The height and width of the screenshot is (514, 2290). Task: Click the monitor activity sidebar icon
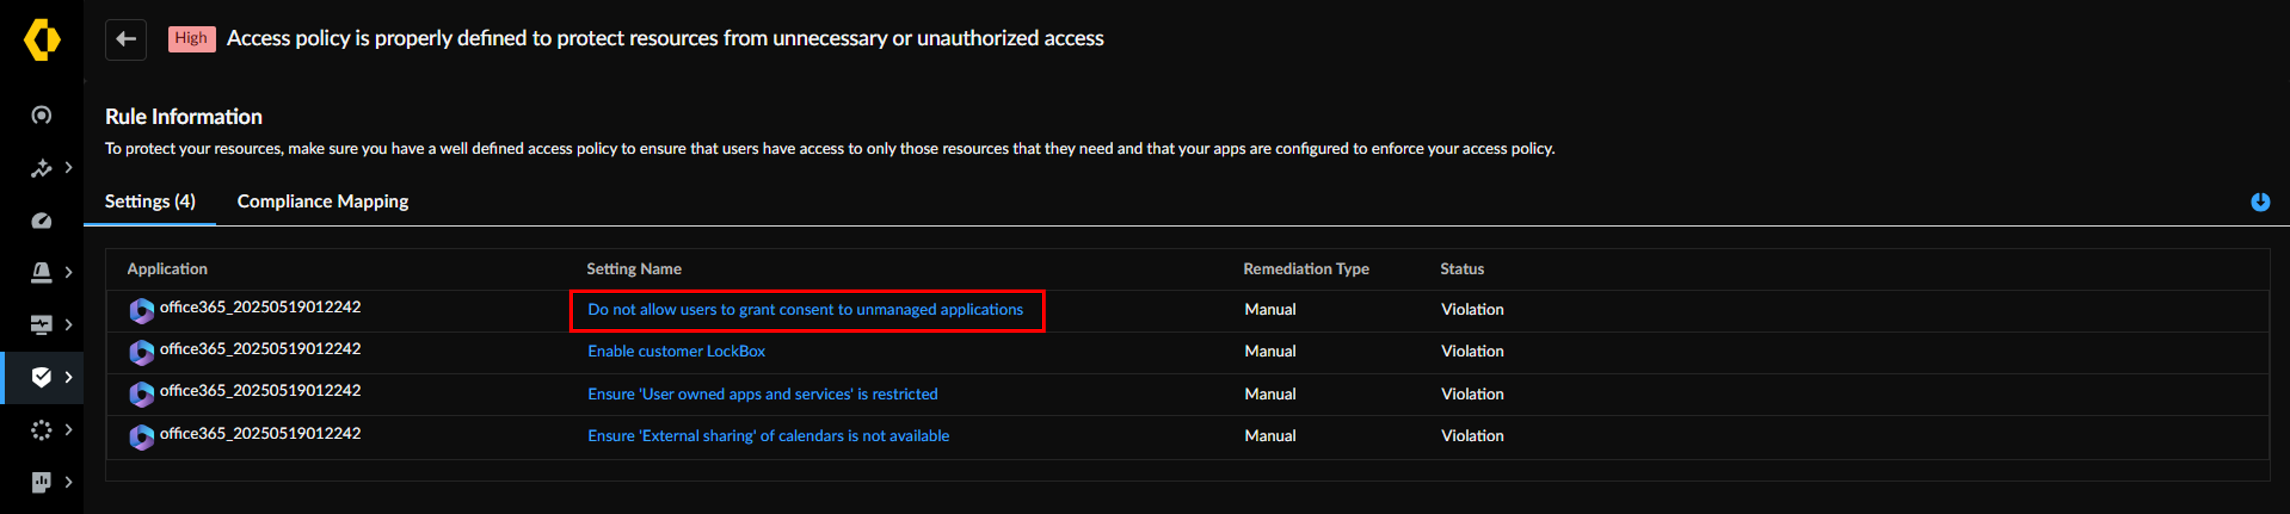[42, 325]
